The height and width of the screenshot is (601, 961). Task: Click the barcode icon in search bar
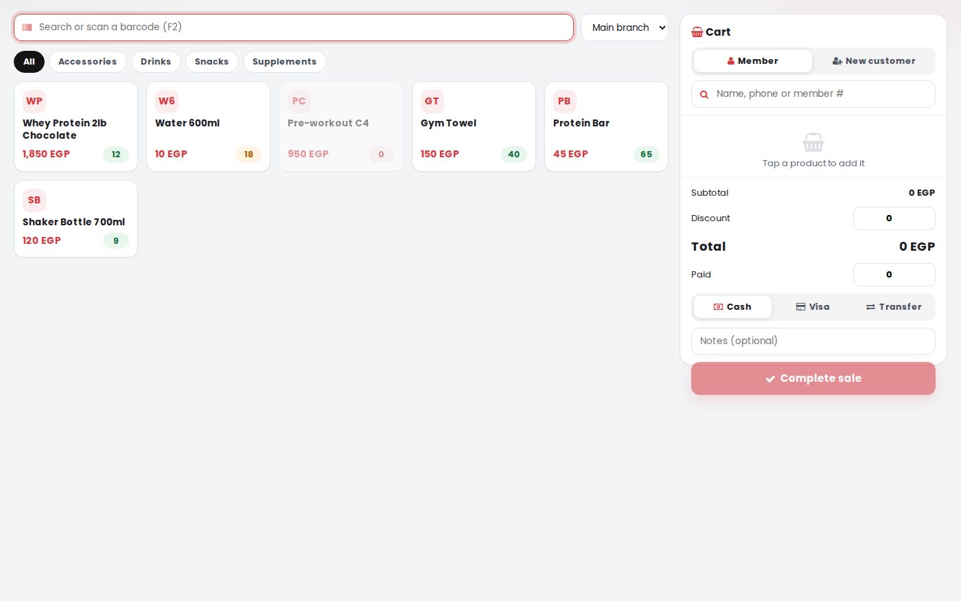(x=27, y=27)
